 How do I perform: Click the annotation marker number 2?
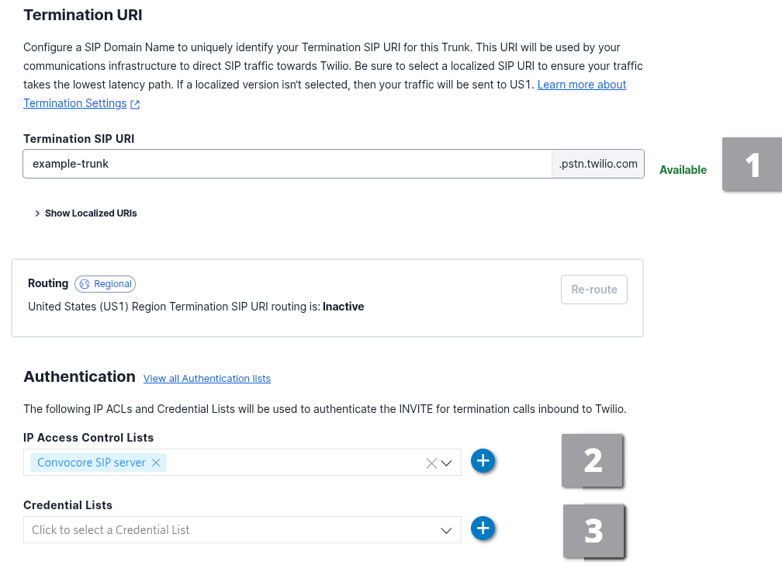[593, 460]
